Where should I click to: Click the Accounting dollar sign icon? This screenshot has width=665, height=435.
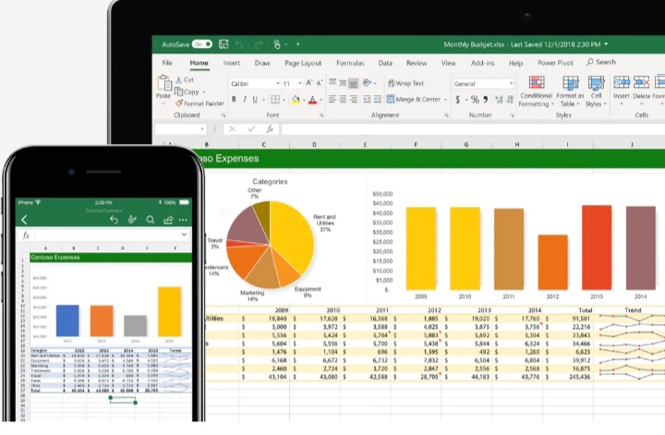click(457, 100)
